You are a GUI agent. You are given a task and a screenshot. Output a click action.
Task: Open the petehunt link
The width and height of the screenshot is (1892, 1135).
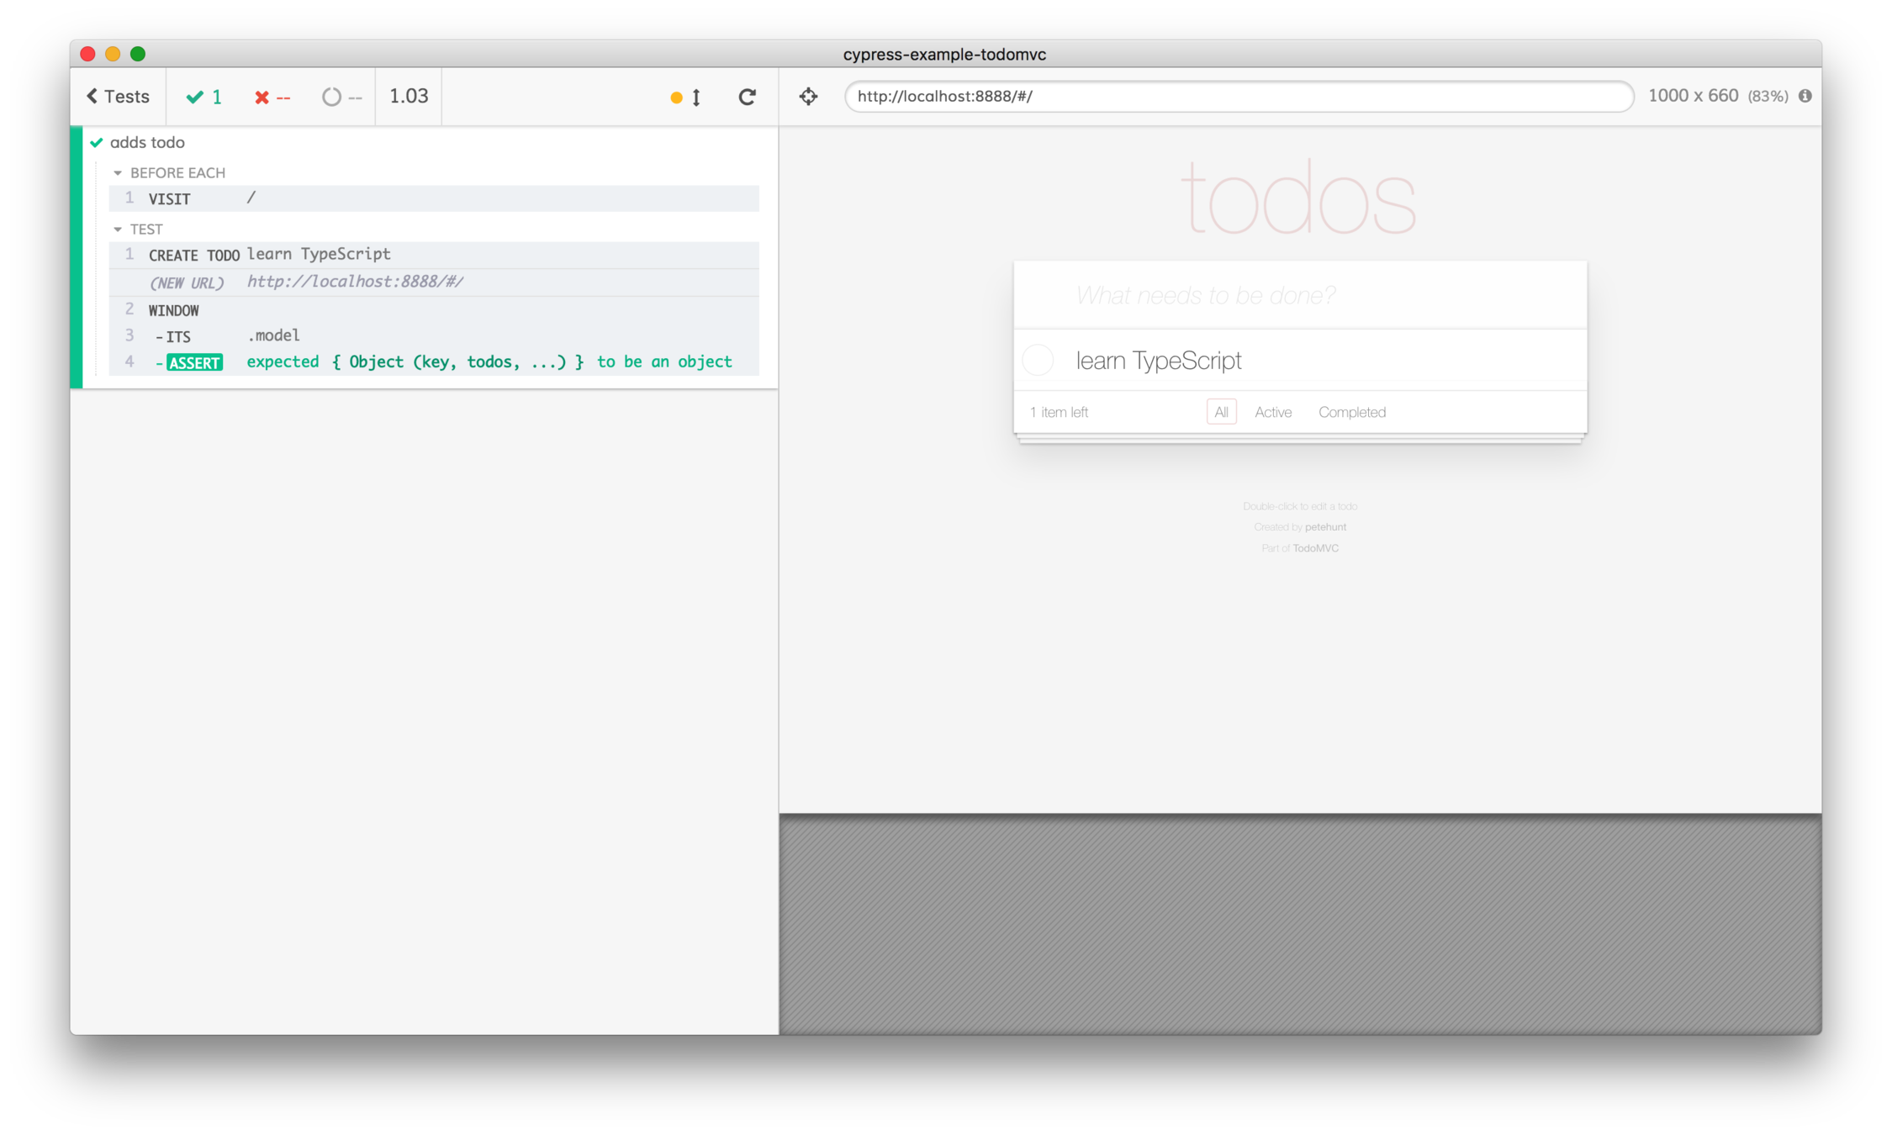coord(1325,527)
